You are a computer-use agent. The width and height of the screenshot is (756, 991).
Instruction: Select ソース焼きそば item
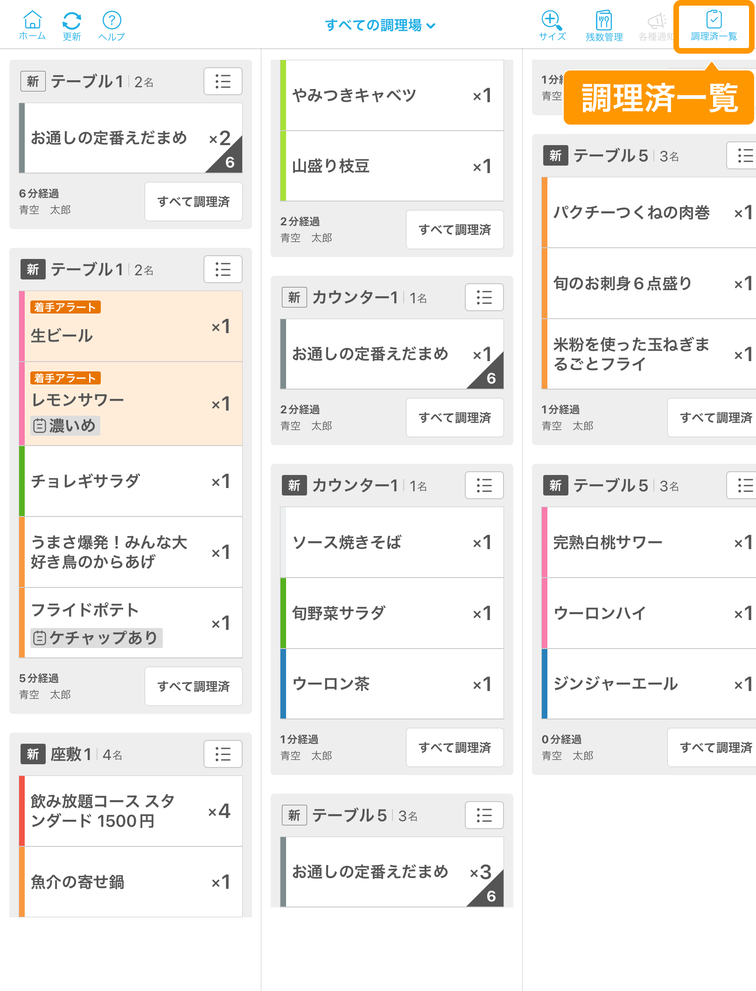point(392,542)
